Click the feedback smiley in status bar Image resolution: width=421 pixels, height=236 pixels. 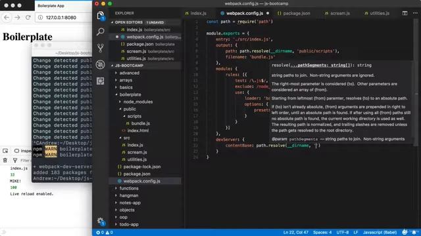click(x=405, y=232)
